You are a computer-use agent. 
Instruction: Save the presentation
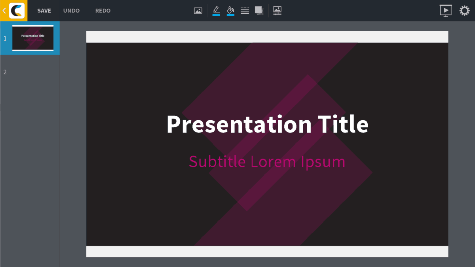(44, 11)
